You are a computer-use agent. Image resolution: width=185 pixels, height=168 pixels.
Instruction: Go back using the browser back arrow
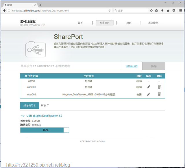[4, 10]
